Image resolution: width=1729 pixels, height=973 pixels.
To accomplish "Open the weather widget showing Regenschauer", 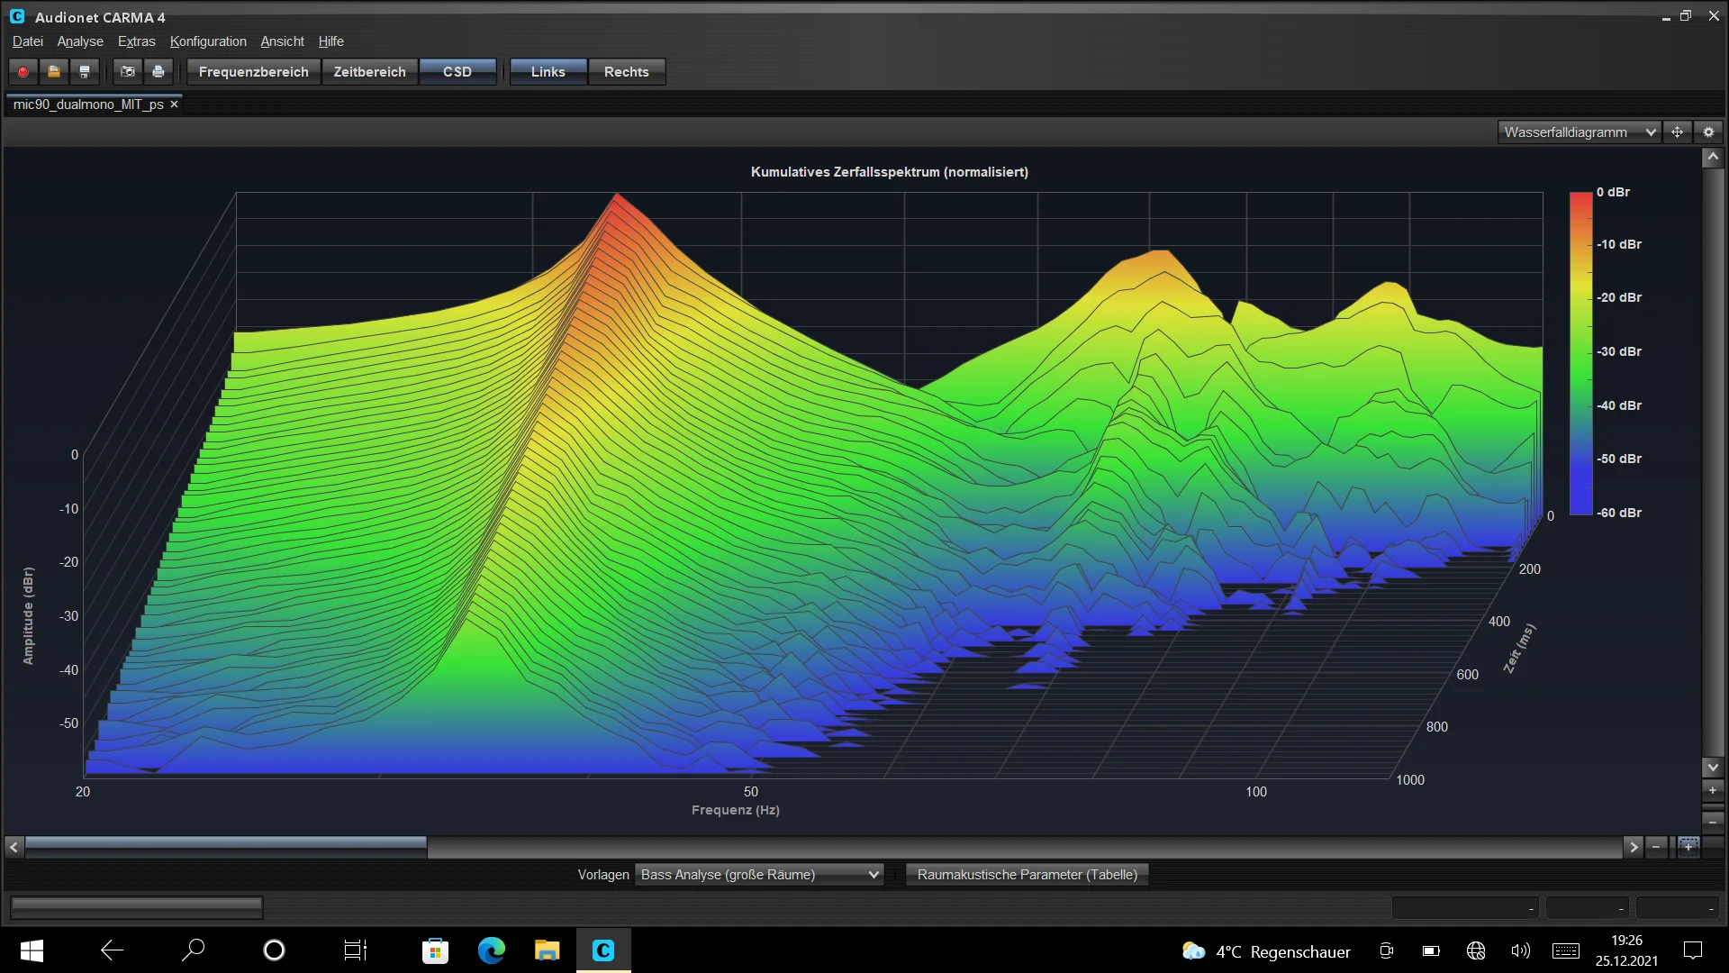I will click(1266, 951).
